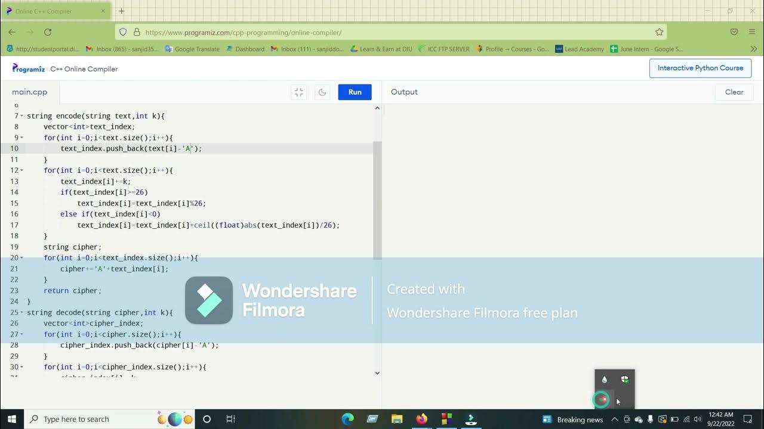The image size is (764, 429).
Task: Open the Dashboard bookmark
Action: click(x=245, y=49)
